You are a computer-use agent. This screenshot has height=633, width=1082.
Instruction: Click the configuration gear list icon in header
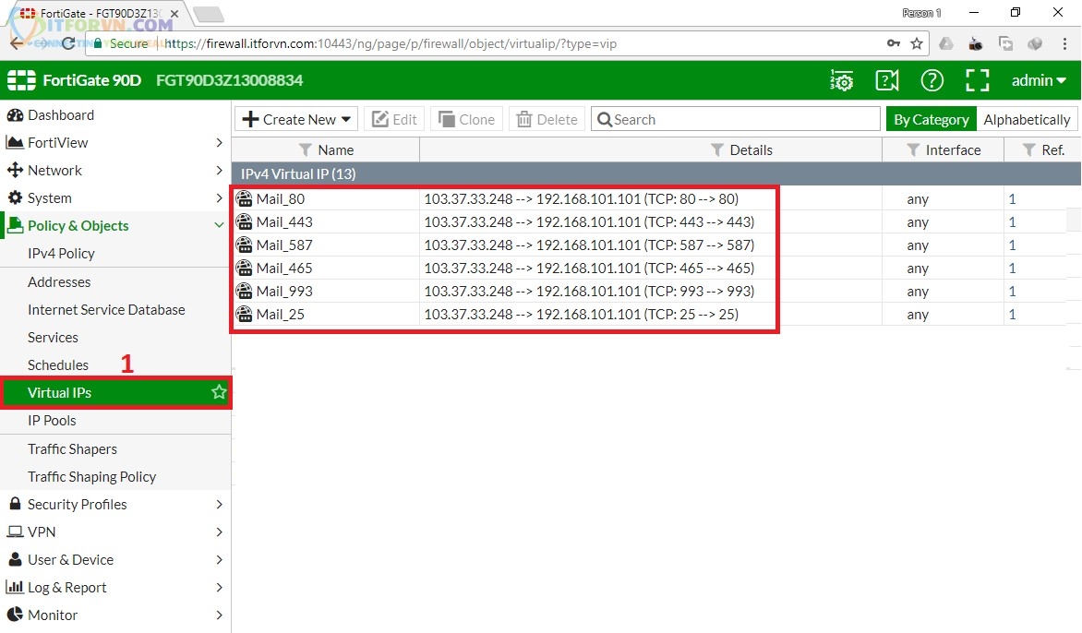tap(841, 80)
